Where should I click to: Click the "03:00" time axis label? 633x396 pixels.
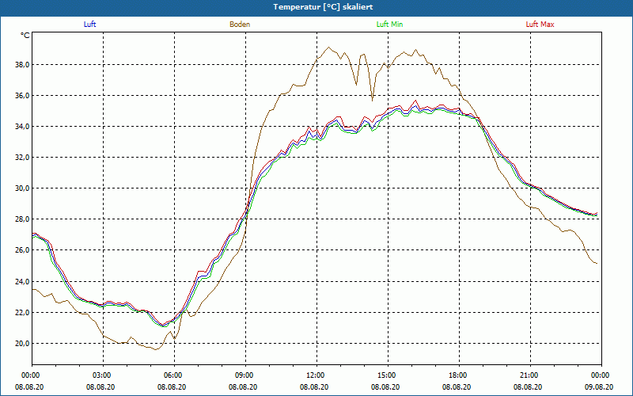(x=104, y=375)
